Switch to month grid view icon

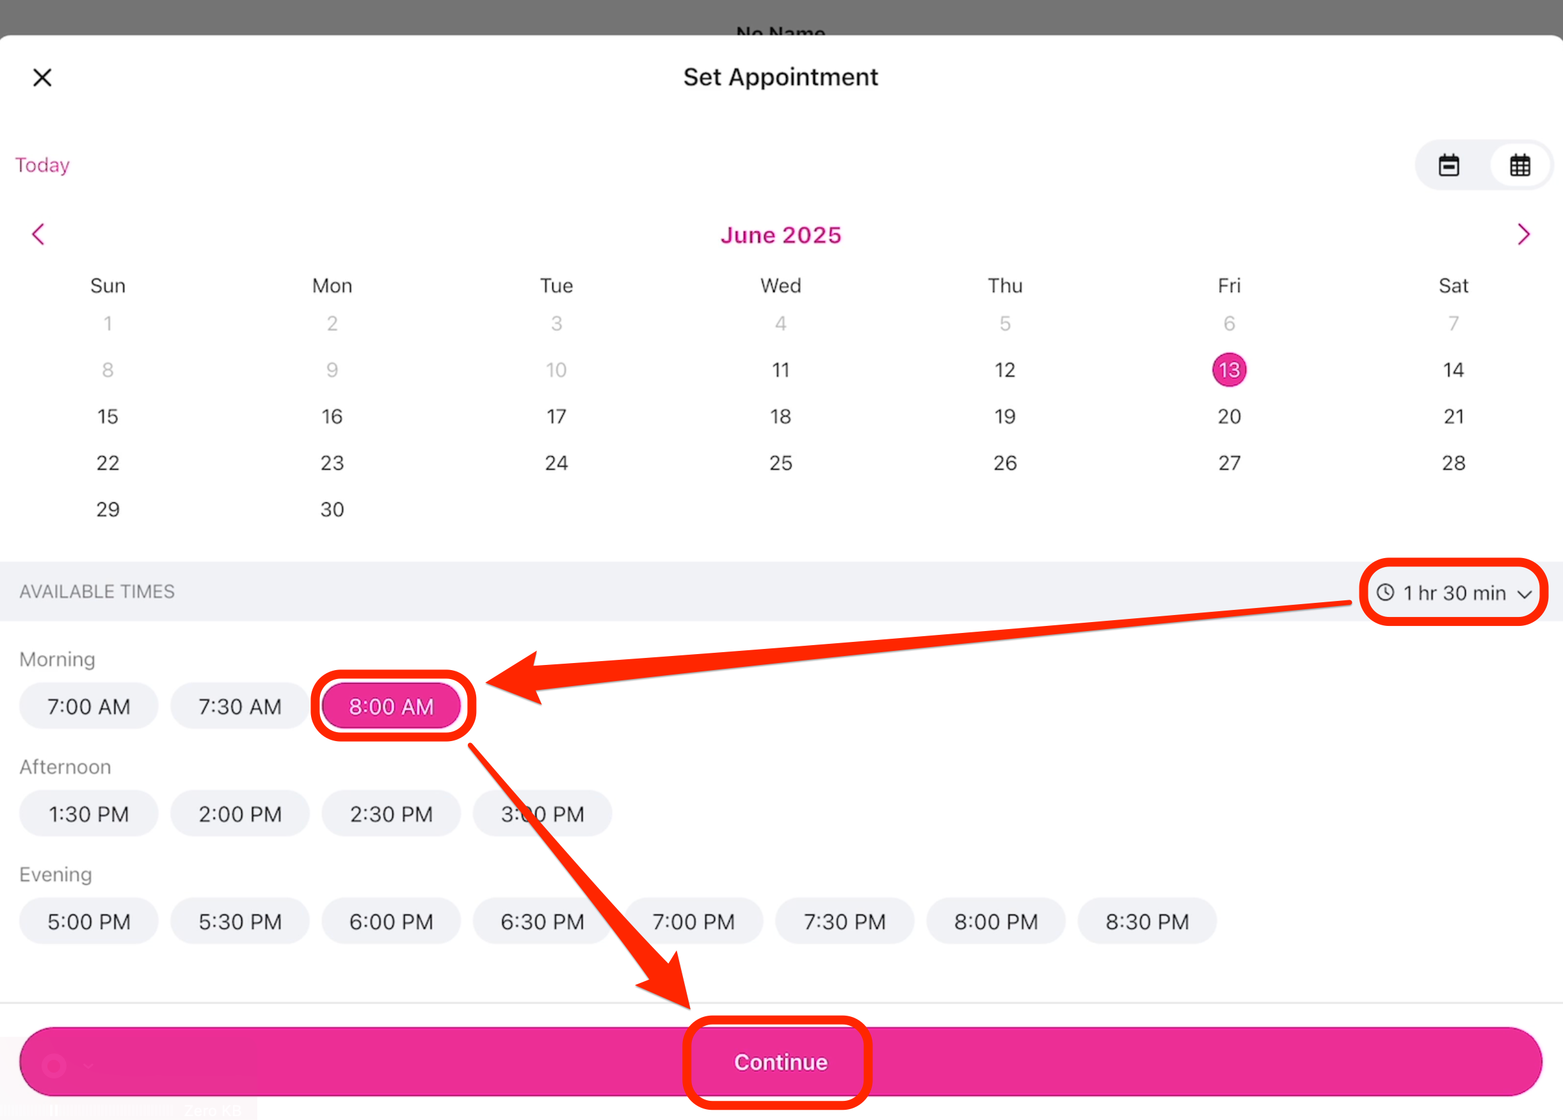(x=1519, y=165)
